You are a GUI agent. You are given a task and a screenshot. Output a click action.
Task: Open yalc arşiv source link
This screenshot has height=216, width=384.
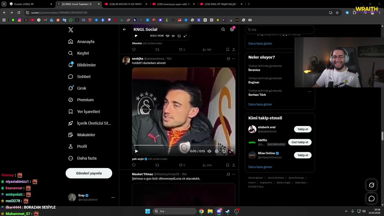140,159
